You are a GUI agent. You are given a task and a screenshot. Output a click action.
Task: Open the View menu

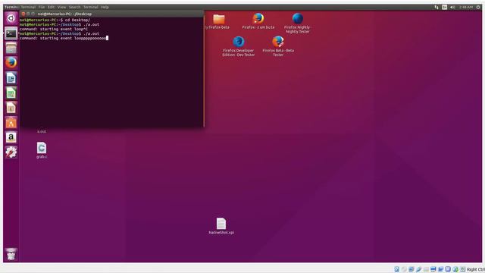(61, 7)
